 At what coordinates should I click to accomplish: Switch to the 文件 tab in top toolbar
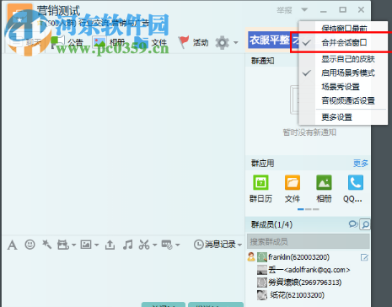tap(151, 43)
